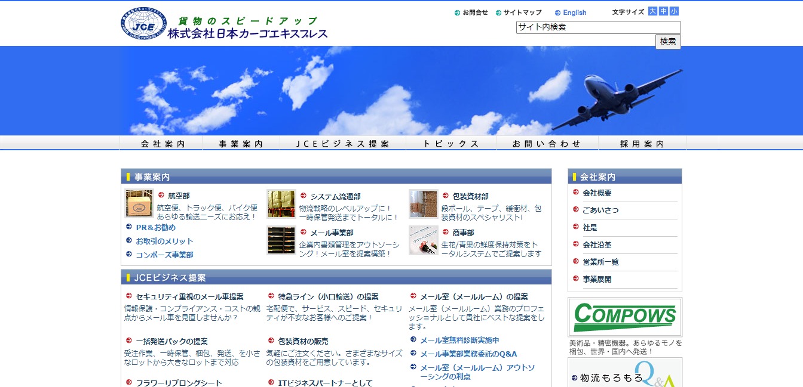The height and width of the screenshot is (387, 803).
Task: Select the 採用案内 nav item
Action: tap(642, 143)
